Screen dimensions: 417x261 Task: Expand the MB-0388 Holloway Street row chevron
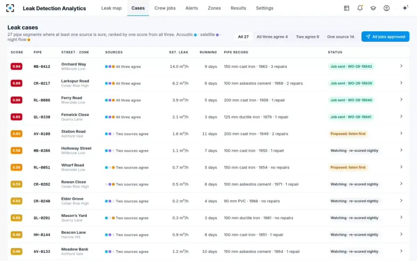click(x=401, y=150)
